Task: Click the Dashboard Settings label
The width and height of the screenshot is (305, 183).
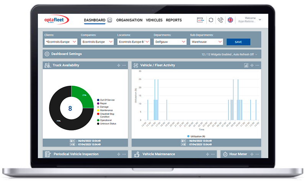Action: click(67, 54)
